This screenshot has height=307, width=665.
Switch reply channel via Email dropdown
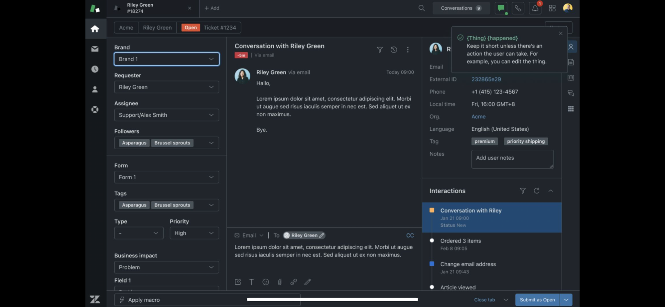coord(249,235)
